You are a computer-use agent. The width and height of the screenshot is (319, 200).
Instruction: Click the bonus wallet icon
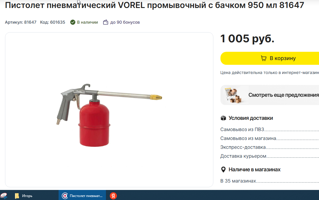coord(106,22)
